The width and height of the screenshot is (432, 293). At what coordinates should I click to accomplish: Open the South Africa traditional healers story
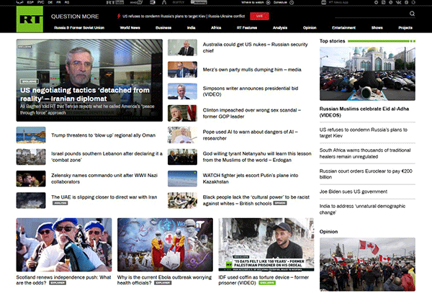tap(365, 153)
